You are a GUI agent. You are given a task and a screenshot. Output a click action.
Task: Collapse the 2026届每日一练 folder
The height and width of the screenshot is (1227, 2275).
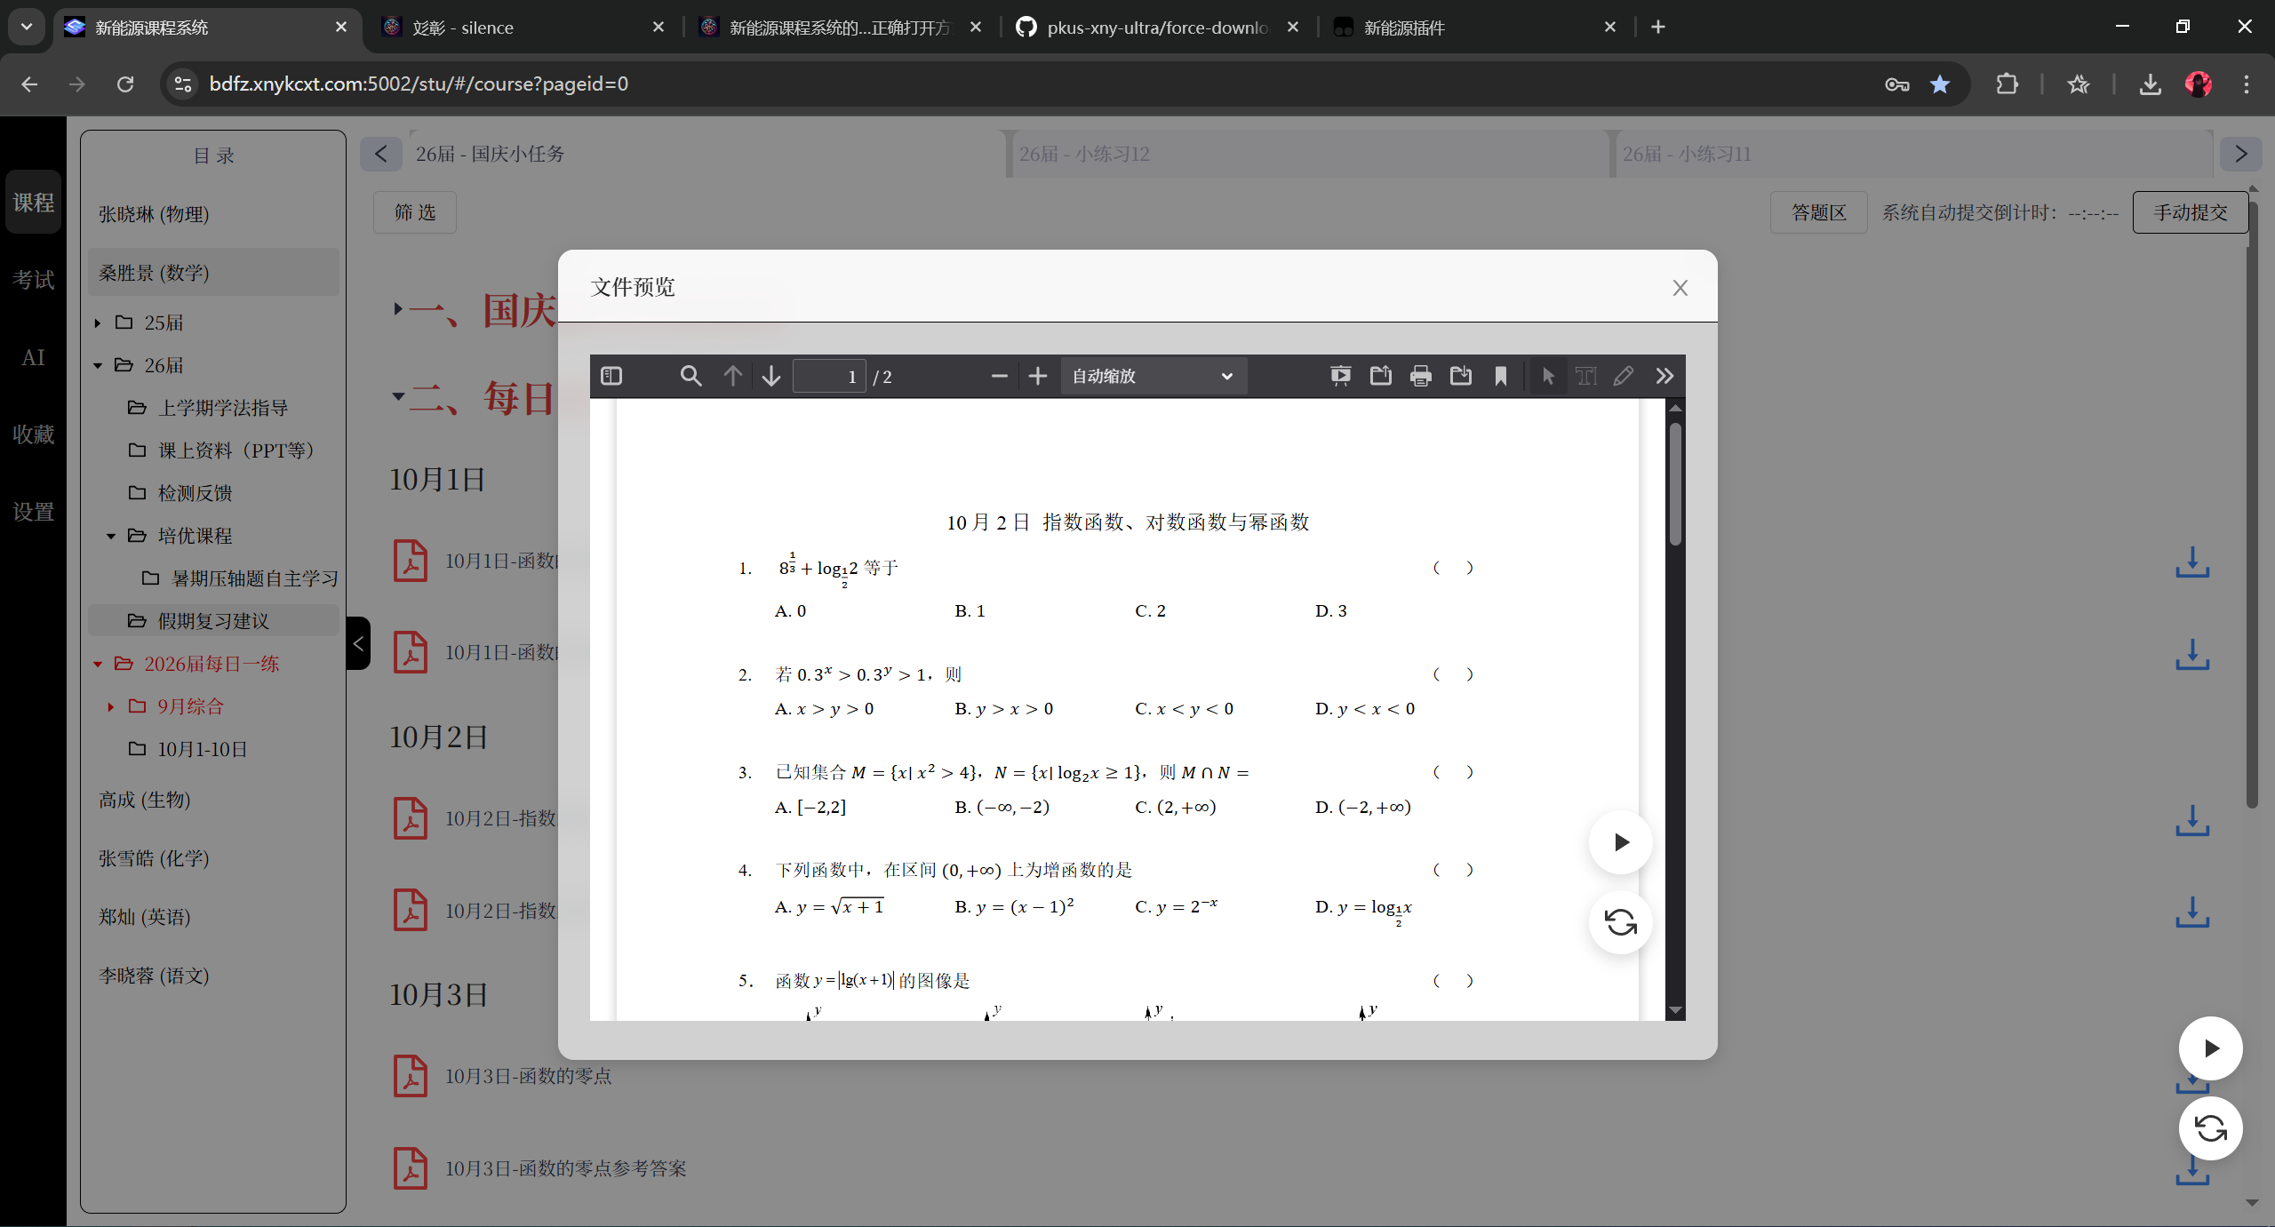[98, 664]
